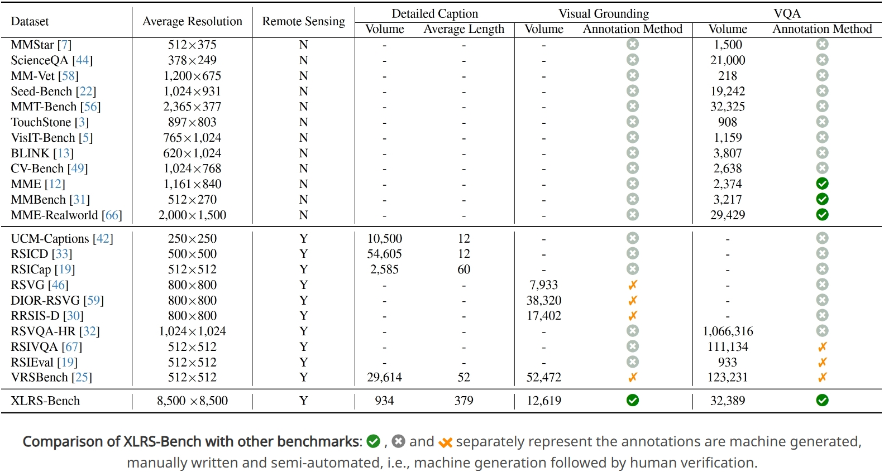Click gray circle icon in RSVQA-HR VQA column
The height and width of the screenshot is (472, 884).
822,331
